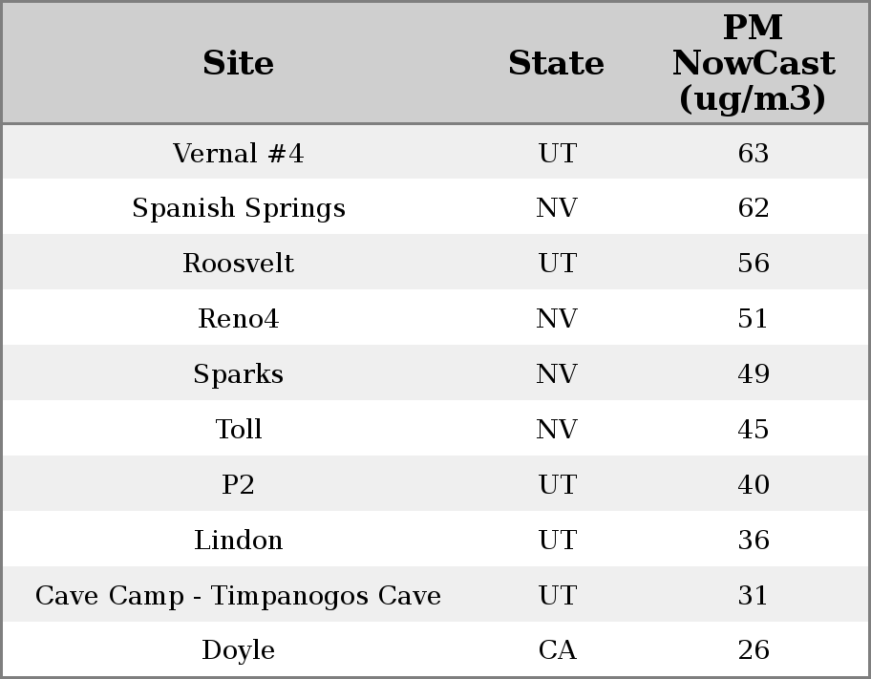Screen dimensions: 871x679
Task: Click the PM value 63 for Vernal #4
Action: coord(753,154)
